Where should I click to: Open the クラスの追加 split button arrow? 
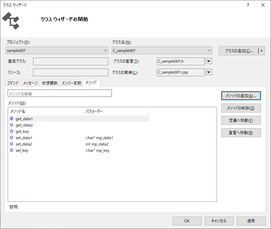[262, 51]
